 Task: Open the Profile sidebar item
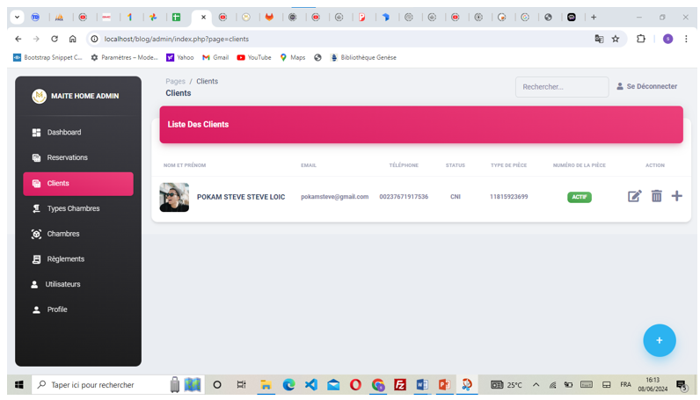tap(56, 310)
